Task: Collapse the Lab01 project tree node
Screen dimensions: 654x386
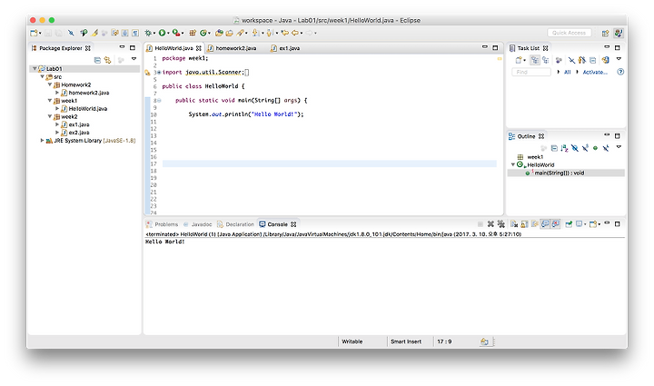Action: click(x=35, y=68)
